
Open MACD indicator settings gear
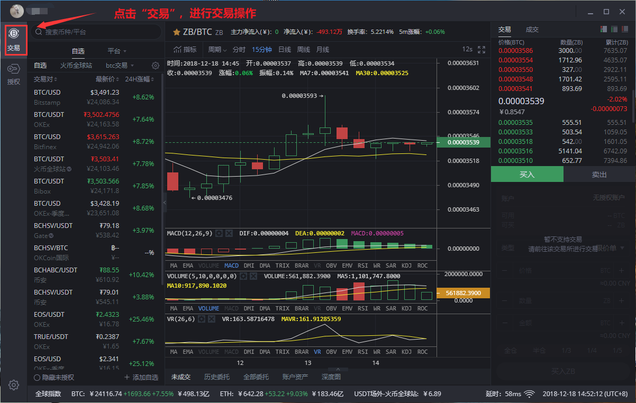point(219,233)
